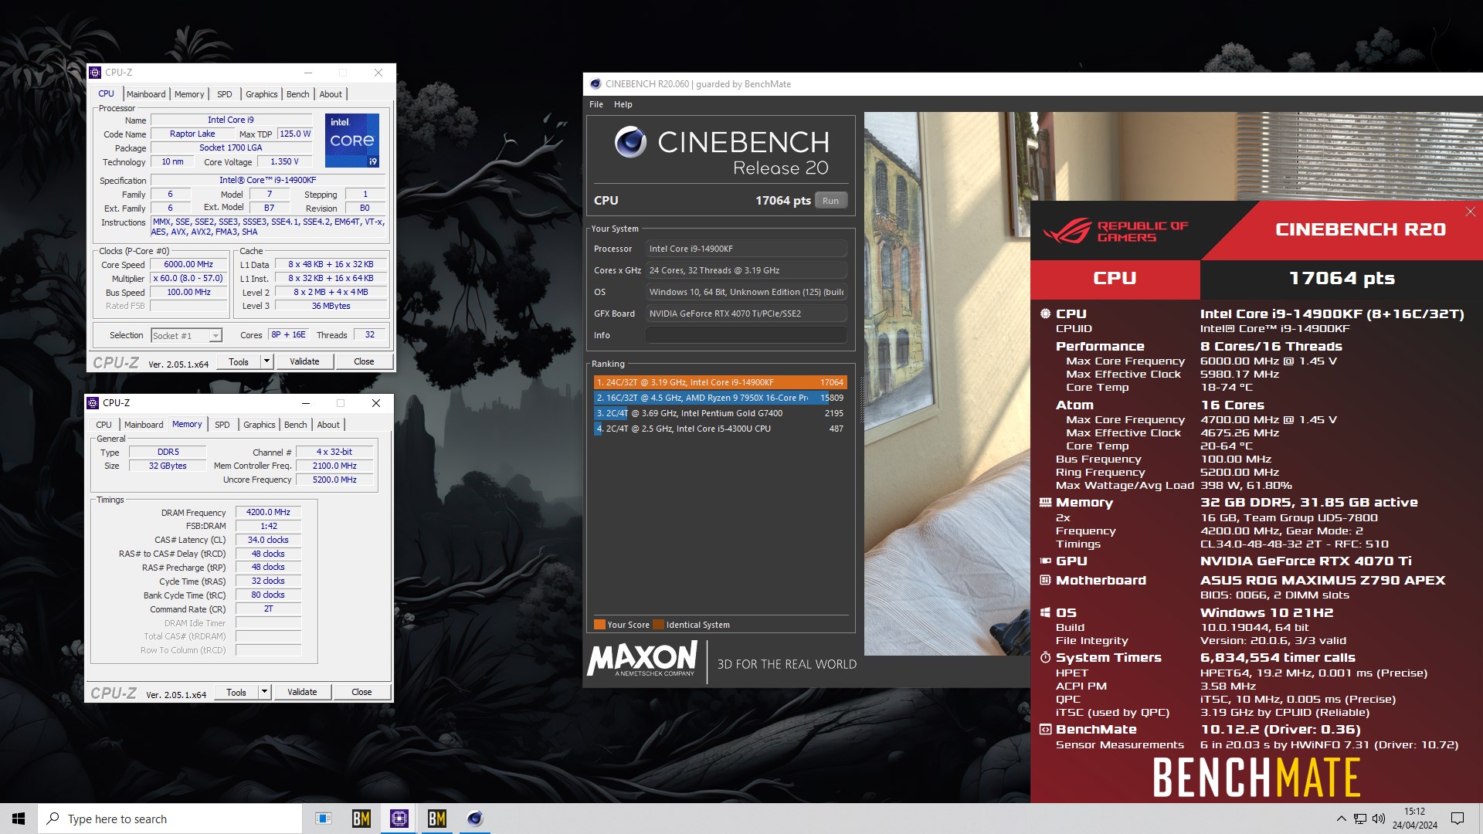1483x834 pixels.
Task: Click the volume tray icon
Action: point(1379,819)
